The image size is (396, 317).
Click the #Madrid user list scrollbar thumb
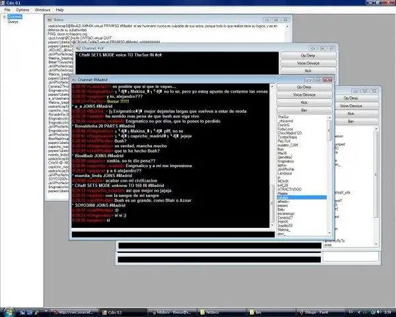(x=329, y=131)
